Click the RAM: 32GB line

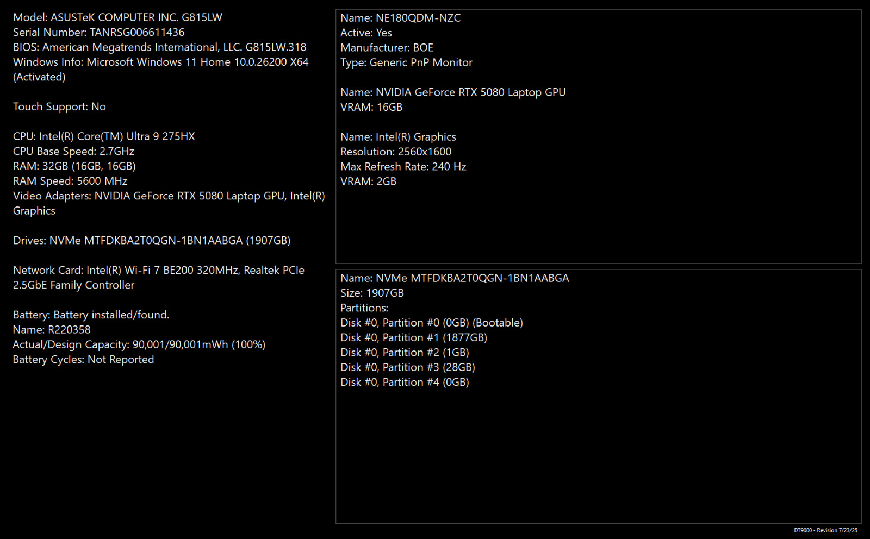[74, 166]
